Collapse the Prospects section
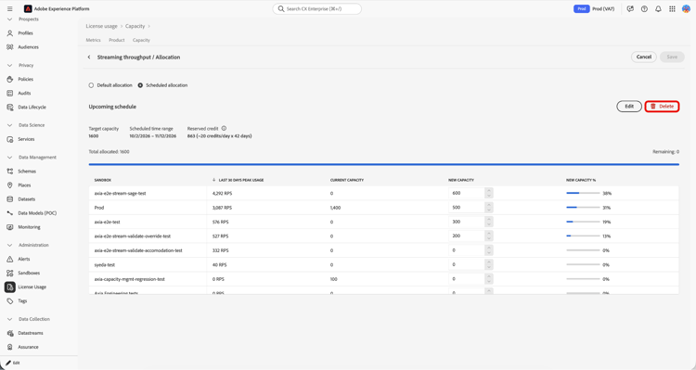Screen dimensions: 696x370 point(10,19)
